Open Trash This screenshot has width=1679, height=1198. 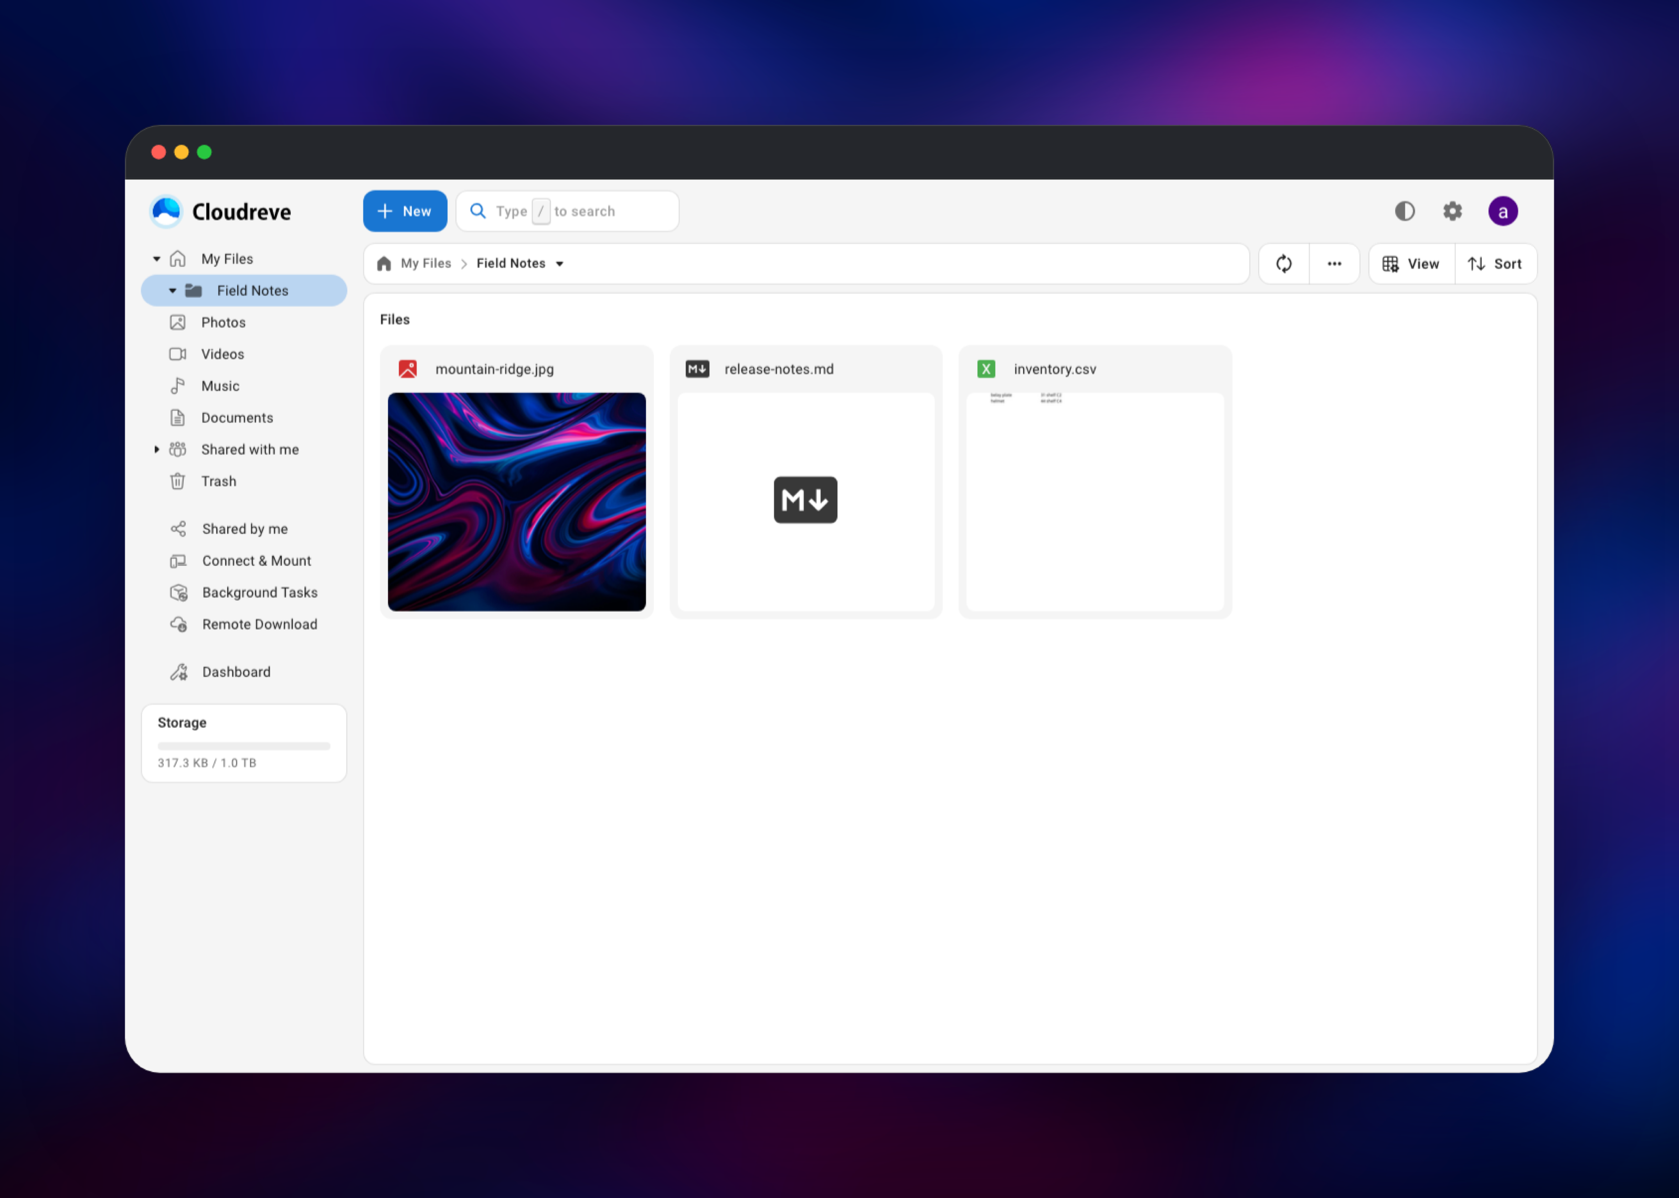(244, 481)
